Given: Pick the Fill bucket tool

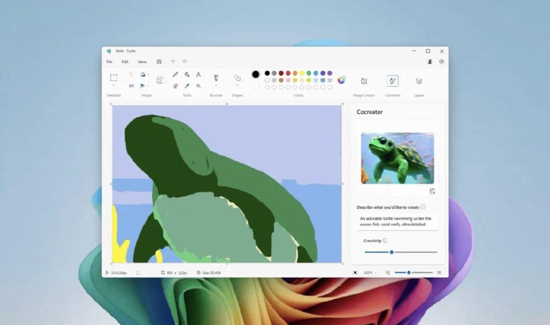Looking at the screenshot, I should click(x=187, y=75).
